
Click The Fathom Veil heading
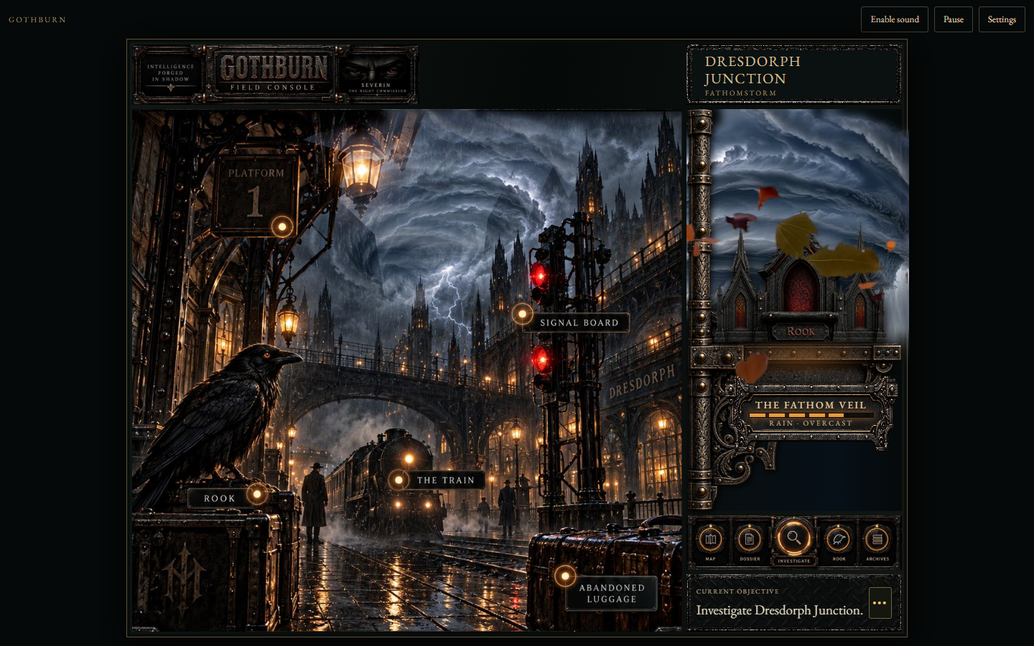pyautogui.click(x=811, y=405)
